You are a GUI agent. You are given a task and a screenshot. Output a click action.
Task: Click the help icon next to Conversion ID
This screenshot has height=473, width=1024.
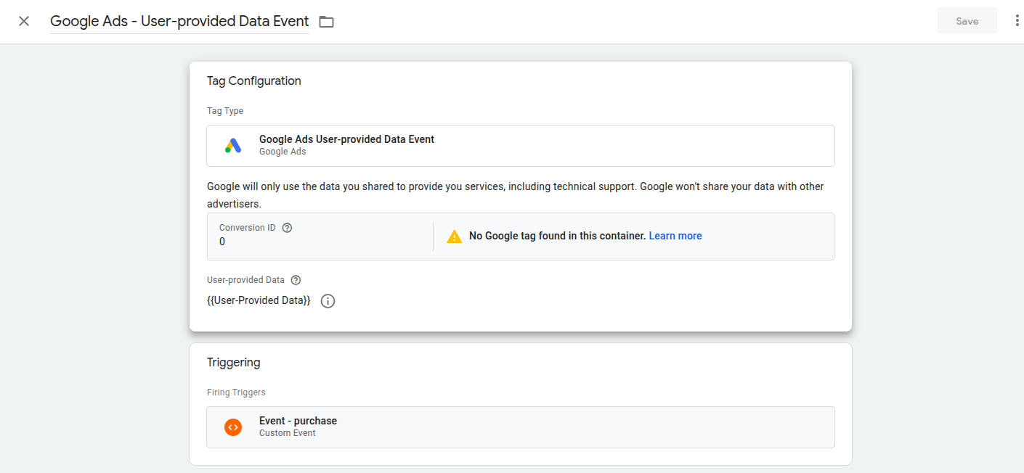coord(287,228)
